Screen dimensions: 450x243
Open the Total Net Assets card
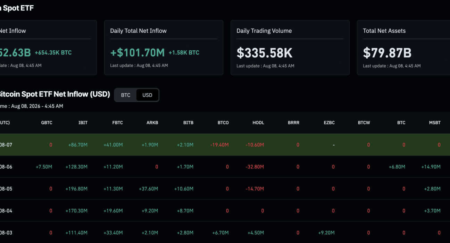pyautogui.click(x=403, y=48)
